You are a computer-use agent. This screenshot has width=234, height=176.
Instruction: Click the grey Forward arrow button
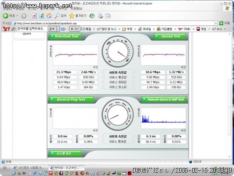coord(24,16)
